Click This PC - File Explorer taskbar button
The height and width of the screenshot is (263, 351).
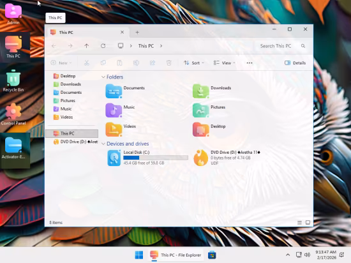(x=176, y=255)
